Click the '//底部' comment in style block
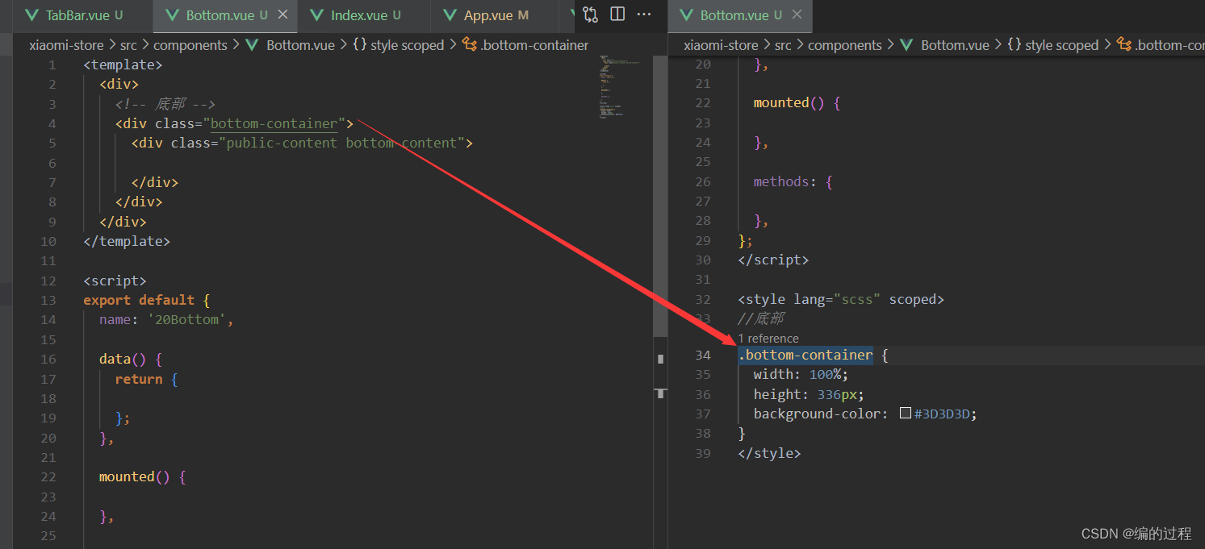This screenshot has width=1205, height=549. (761, 318)
